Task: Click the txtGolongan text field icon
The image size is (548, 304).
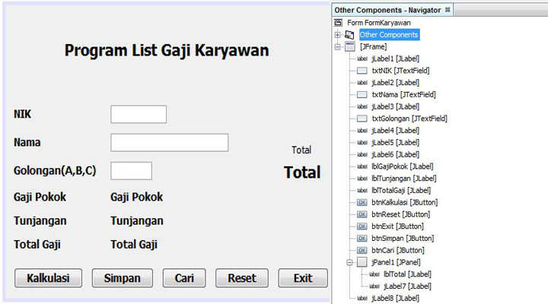Action: (x=362, y=119)
